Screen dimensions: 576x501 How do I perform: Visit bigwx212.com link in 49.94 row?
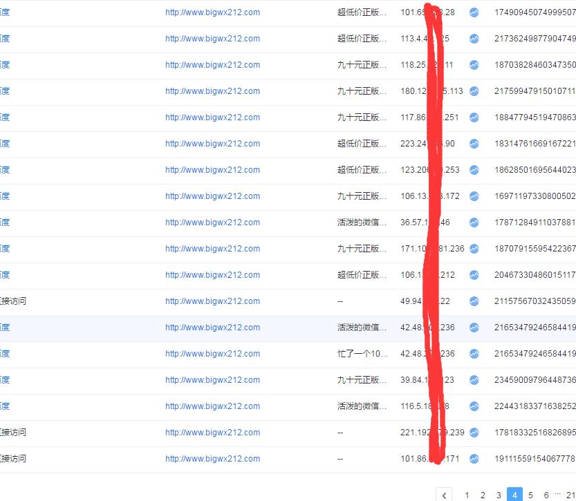point(213,301)
